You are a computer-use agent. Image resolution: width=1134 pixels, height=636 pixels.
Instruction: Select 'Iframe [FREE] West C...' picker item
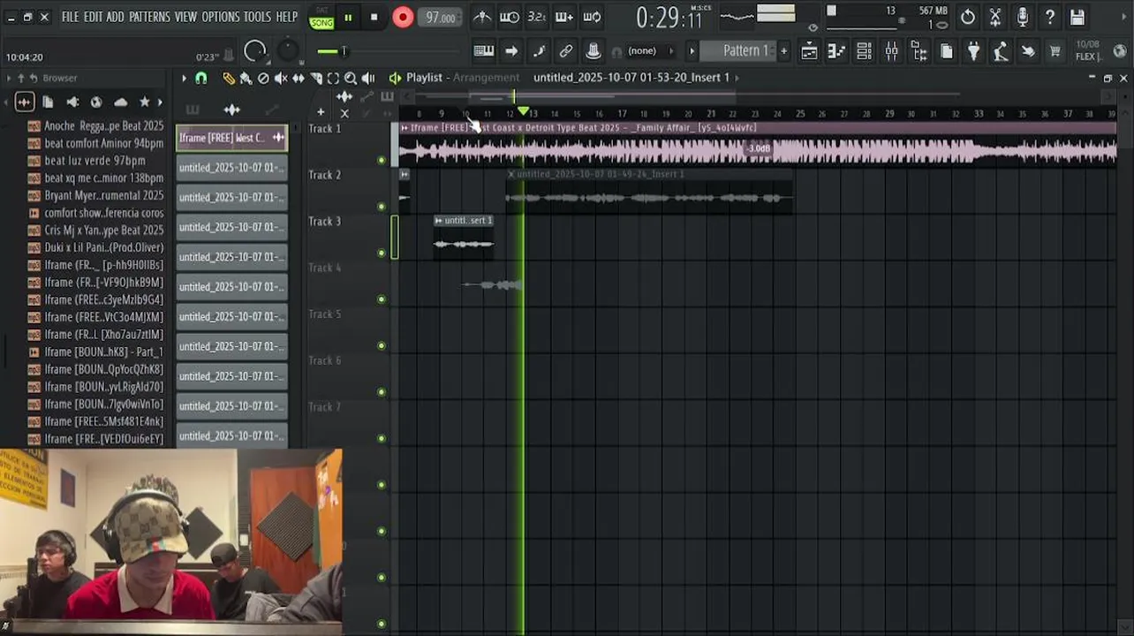[x=232, y=138]
